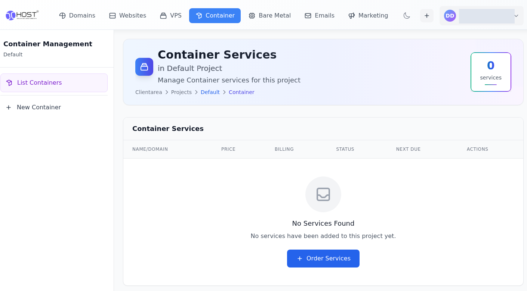Click the PRICE column header
This screenshot has width=527, height=291.
pyautogui.click(x=228, y=149)
